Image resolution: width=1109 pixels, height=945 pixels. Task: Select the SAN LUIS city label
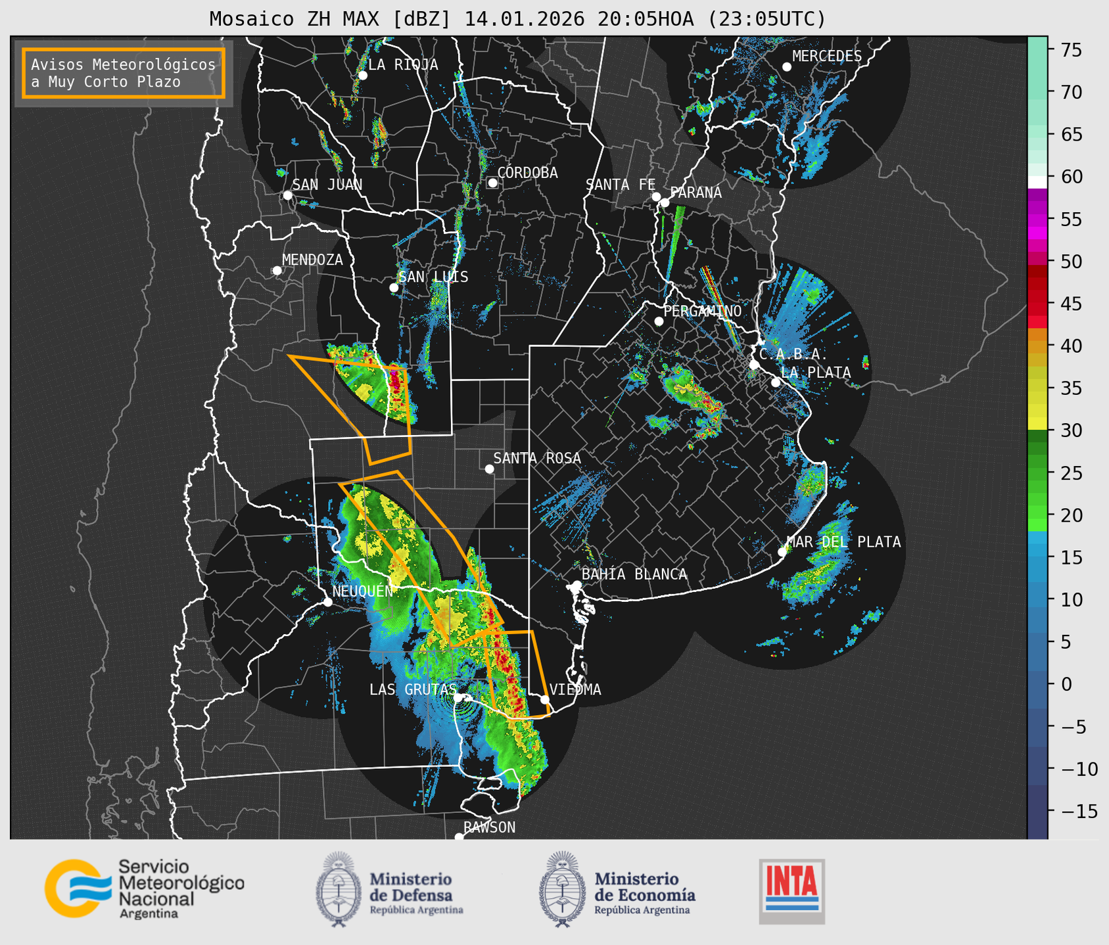[x=433, y=277]
